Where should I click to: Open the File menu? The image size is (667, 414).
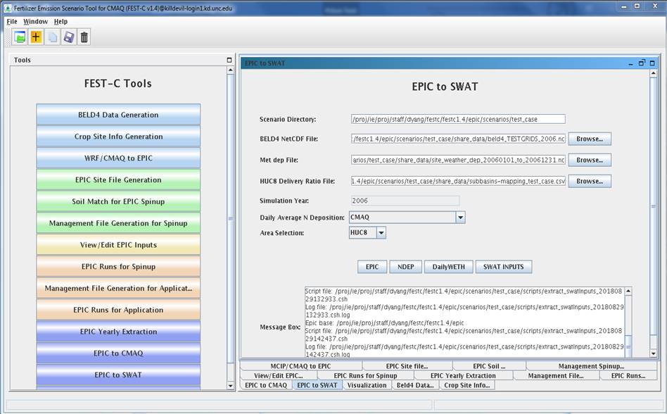tap(12, 21)
